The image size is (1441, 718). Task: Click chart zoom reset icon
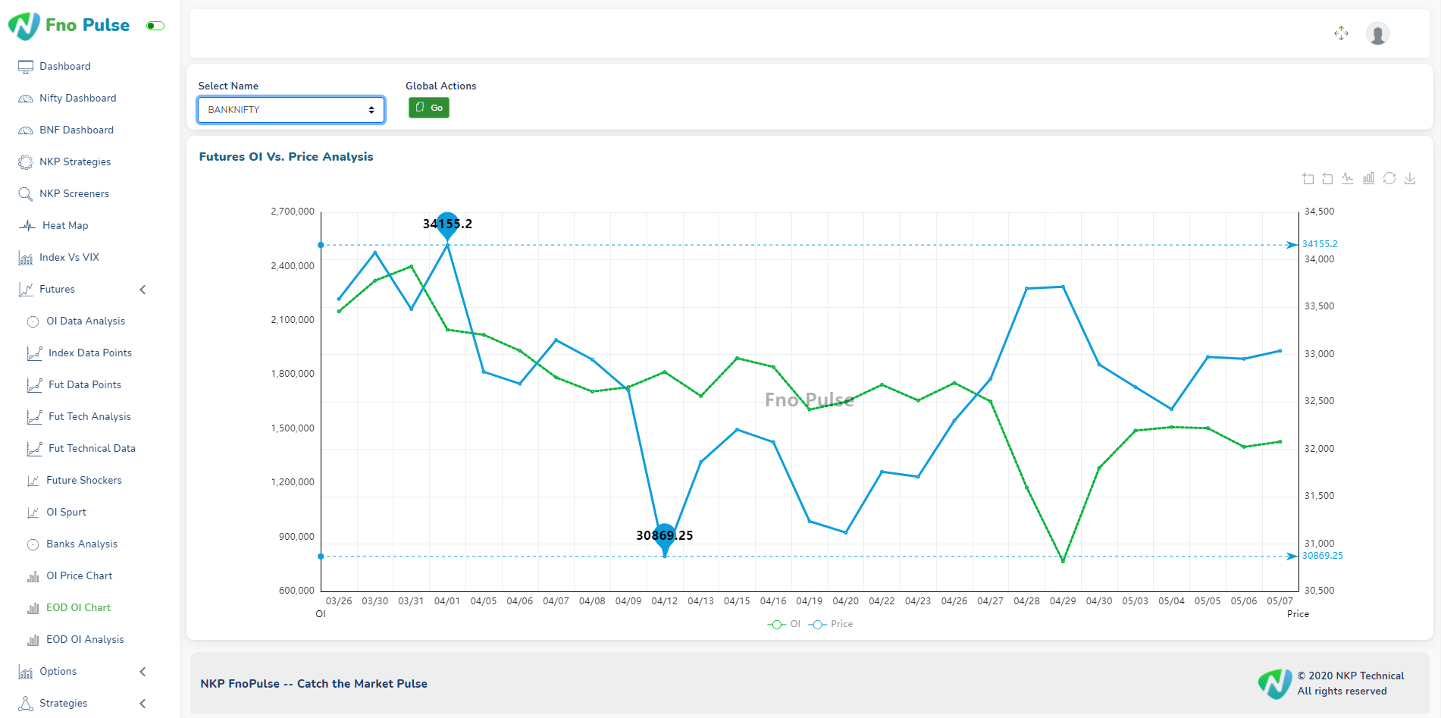tap(1327, 178)
